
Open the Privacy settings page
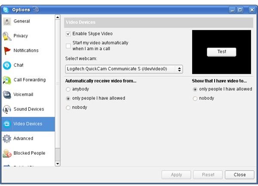tap(28, 36)
